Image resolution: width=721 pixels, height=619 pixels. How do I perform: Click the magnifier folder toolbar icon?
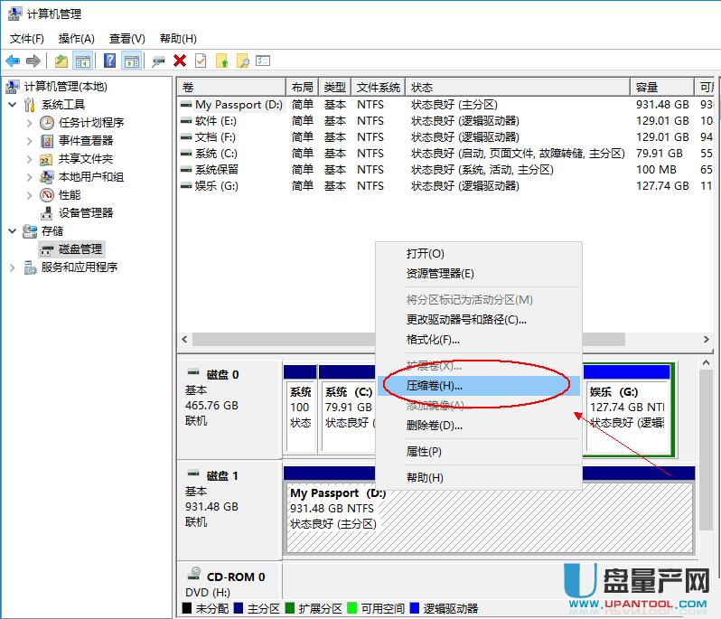242,61
